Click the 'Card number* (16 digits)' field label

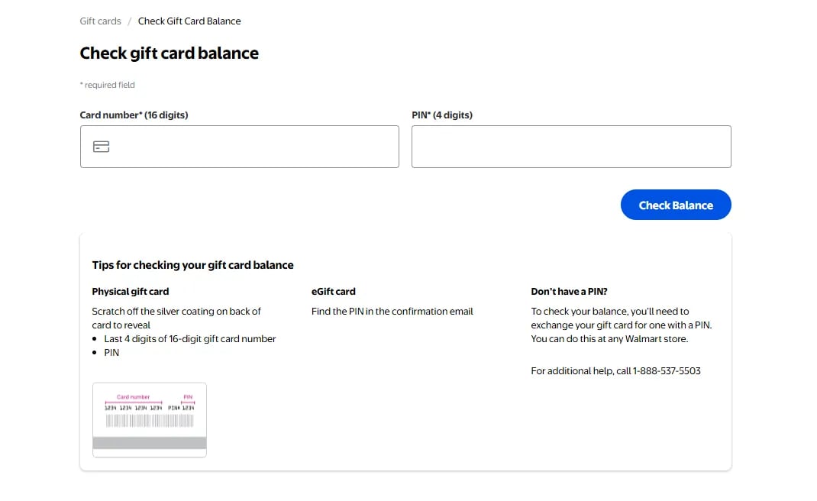[x=134, y=115]
